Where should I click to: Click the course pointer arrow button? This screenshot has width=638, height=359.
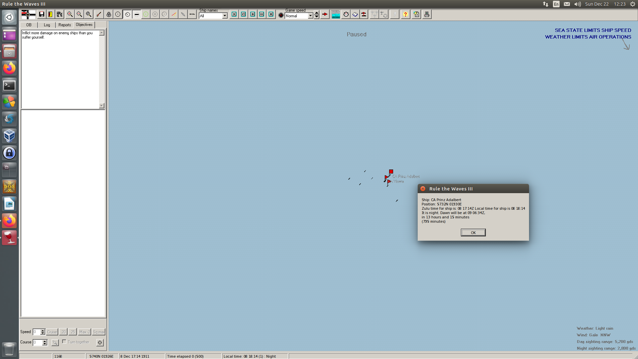click(x=55, y=342)
